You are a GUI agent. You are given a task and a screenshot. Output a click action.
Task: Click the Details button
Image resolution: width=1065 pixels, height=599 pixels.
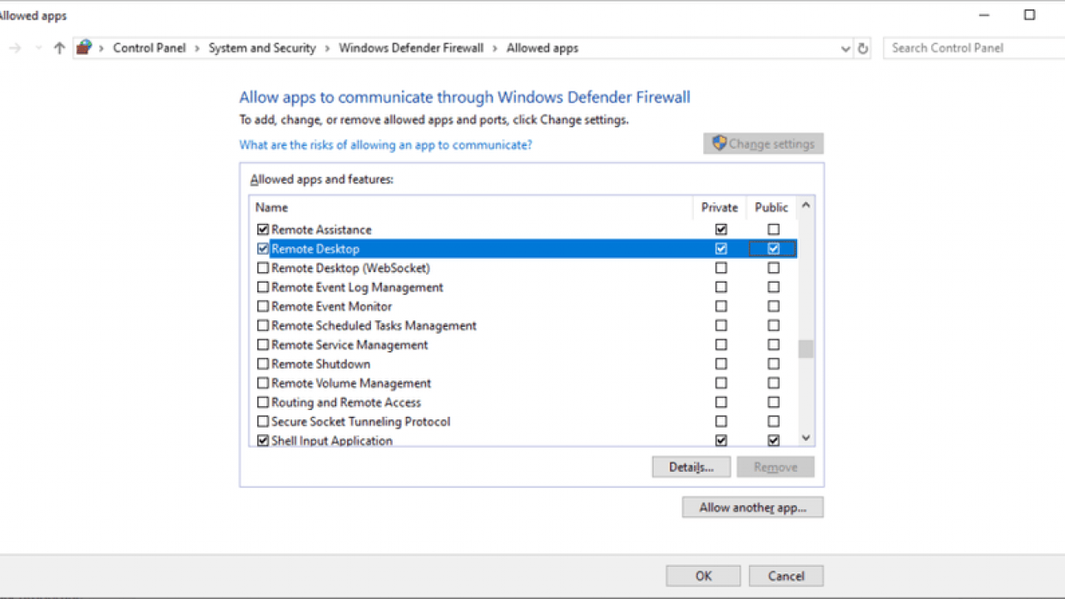click(691, 467)
